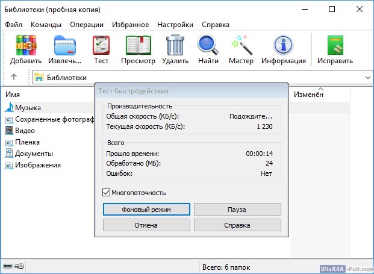Minimize the Библиотеки window
The image size is (374, 274).
[x=305, y=9]
